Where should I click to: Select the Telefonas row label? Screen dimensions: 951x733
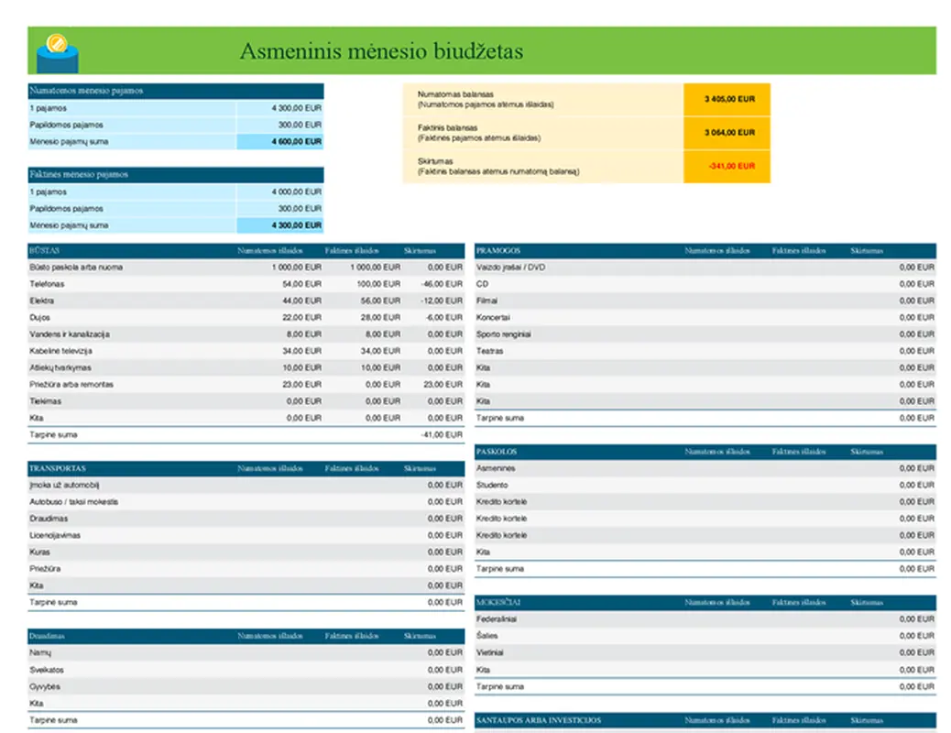tap(48, 284)
